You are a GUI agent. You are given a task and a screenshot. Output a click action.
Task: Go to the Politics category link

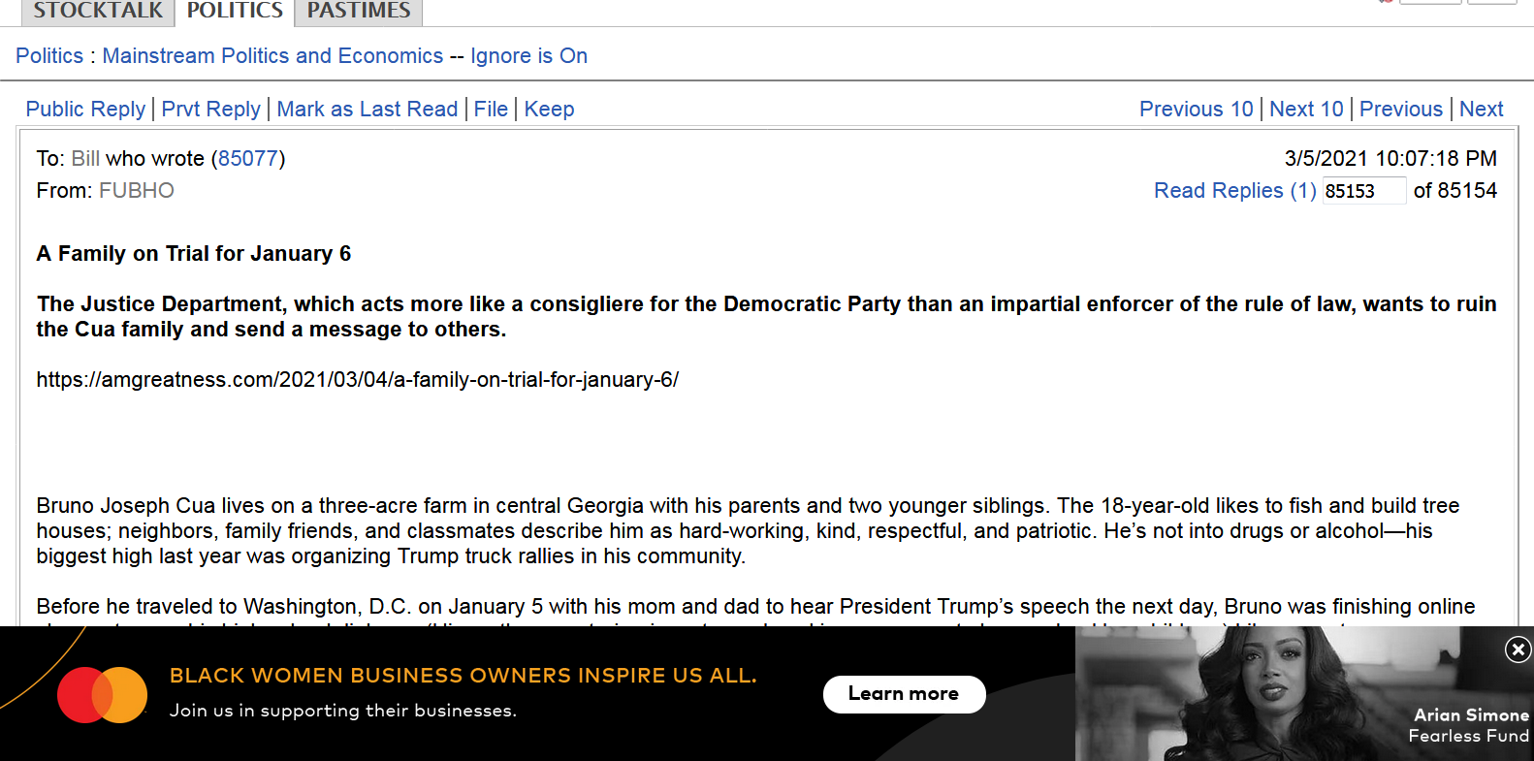coord(49,56)
